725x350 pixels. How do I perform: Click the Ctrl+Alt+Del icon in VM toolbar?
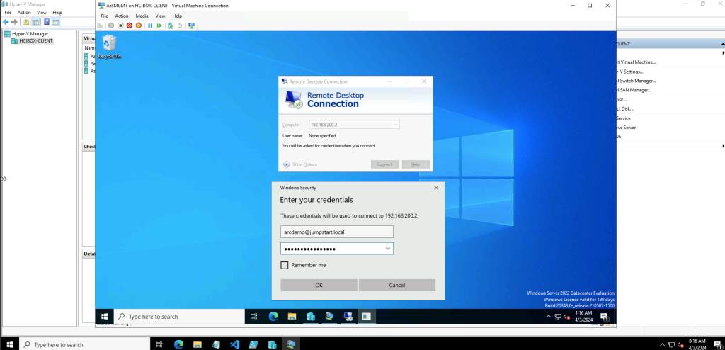(101, 26)
